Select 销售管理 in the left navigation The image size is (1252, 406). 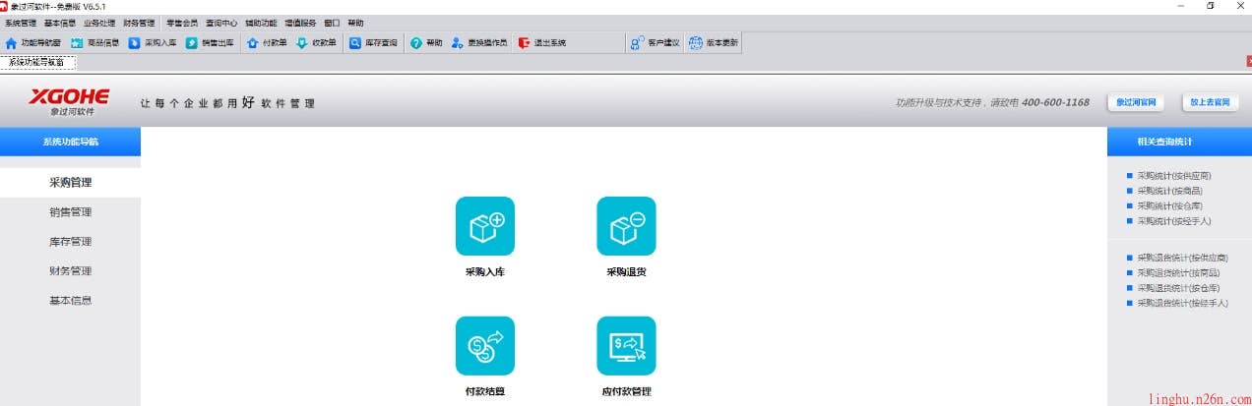[x=70, y=212]
